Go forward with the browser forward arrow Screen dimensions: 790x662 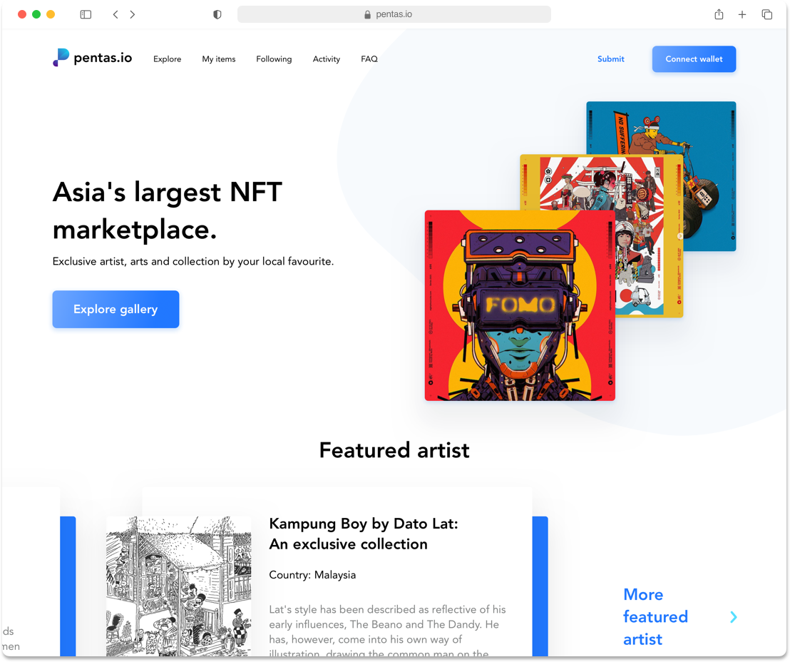133,14
